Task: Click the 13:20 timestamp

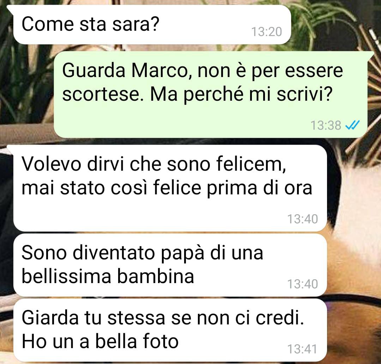Action: point(267,32)
